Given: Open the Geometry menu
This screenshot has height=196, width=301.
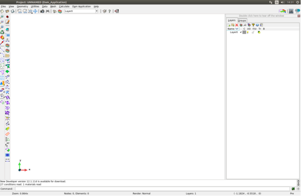Looking at the screenshot, I should click(x=22, y=7).
